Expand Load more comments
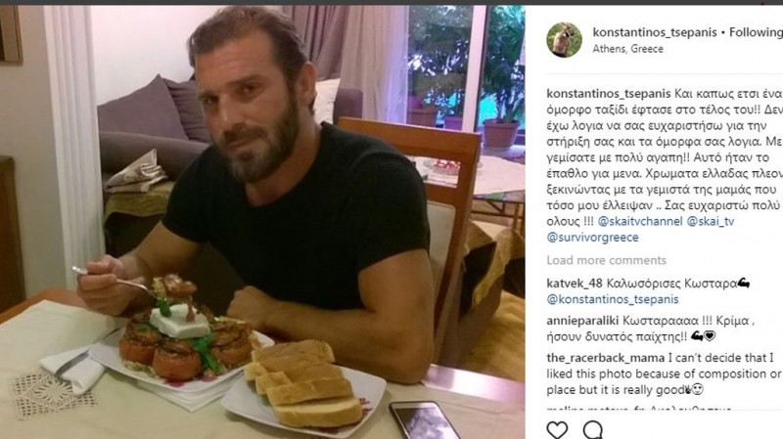 click(x=606, y=260)
